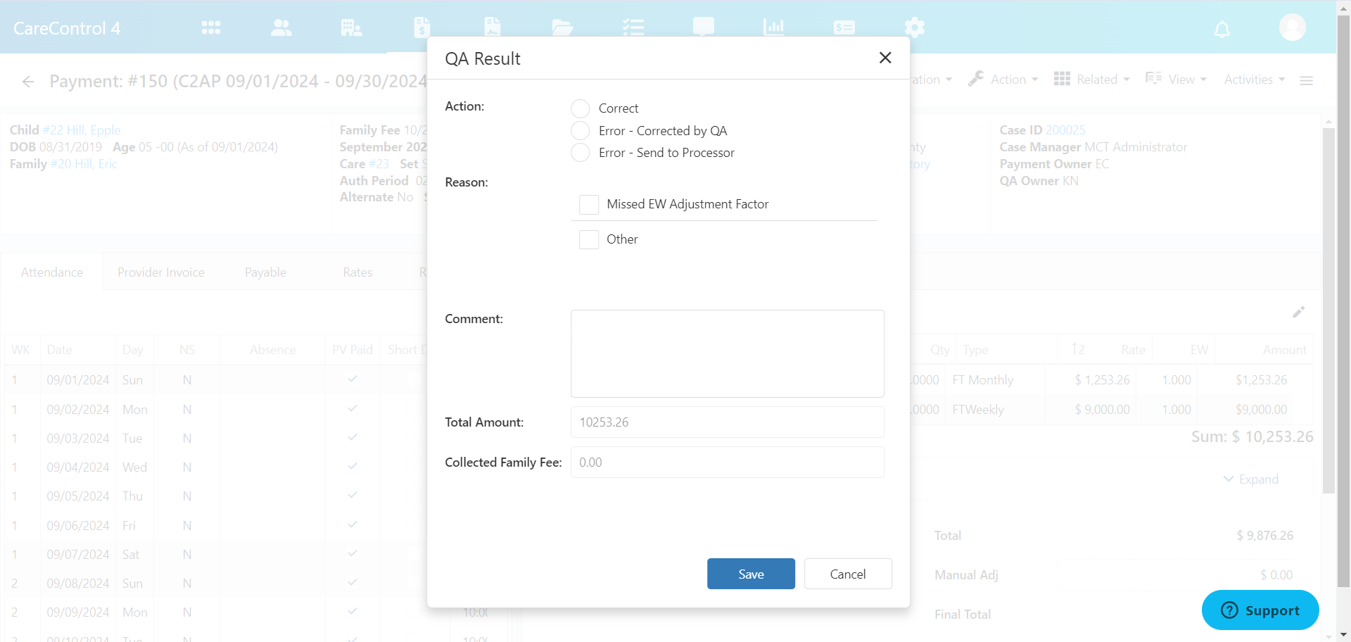1351x642 pixels.
Task: Click the Manual Adj amount field
Action: [x=1179, y=575]
